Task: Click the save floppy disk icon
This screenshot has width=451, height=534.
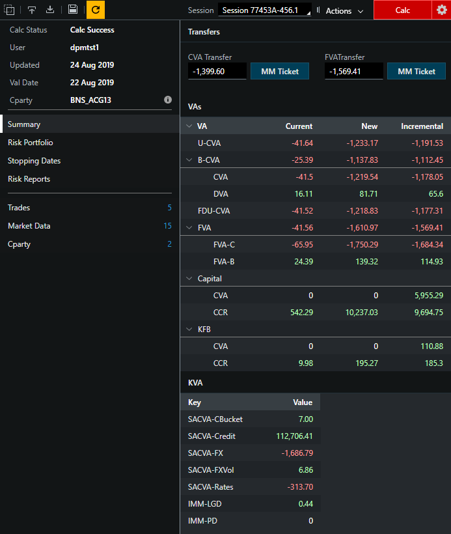Action: pos(73,10)
